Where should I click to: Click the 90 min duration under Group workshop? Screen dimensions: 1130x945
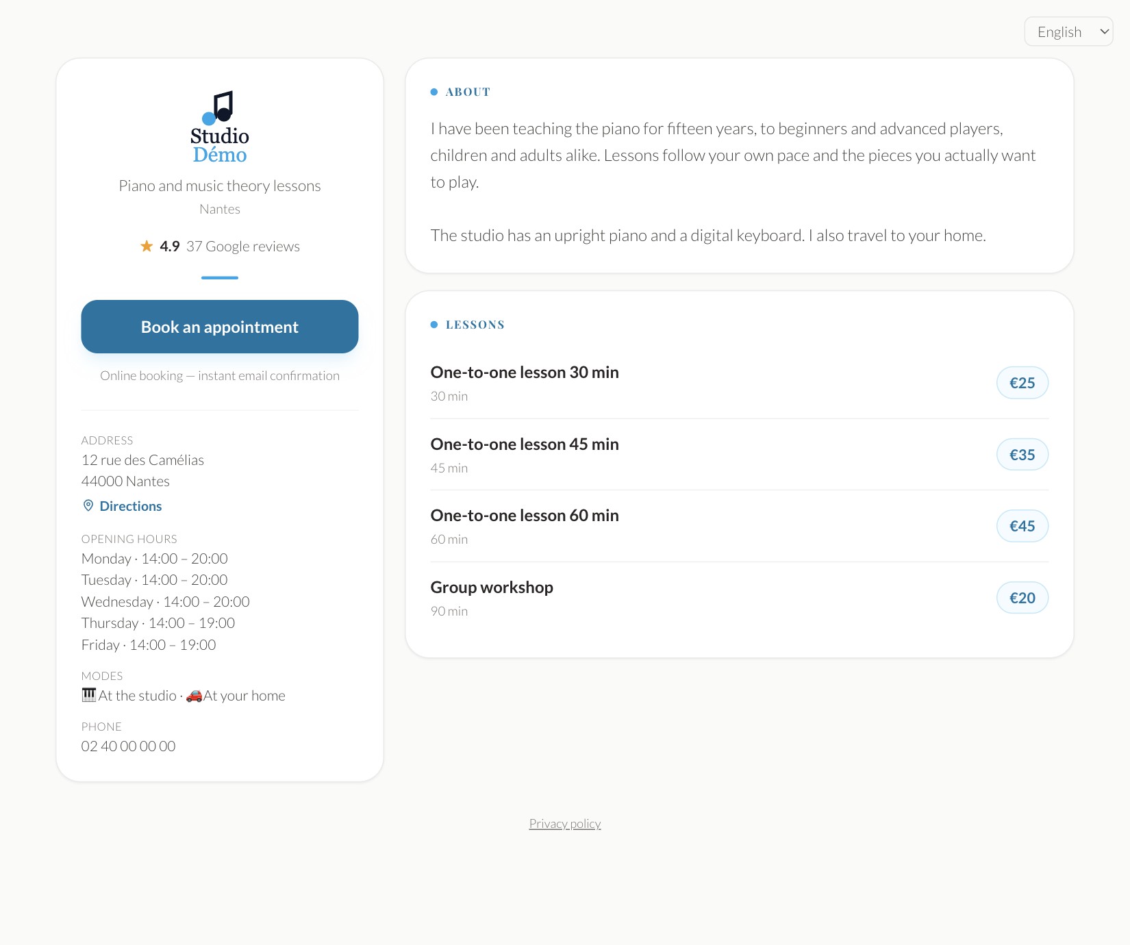[449, 612]
